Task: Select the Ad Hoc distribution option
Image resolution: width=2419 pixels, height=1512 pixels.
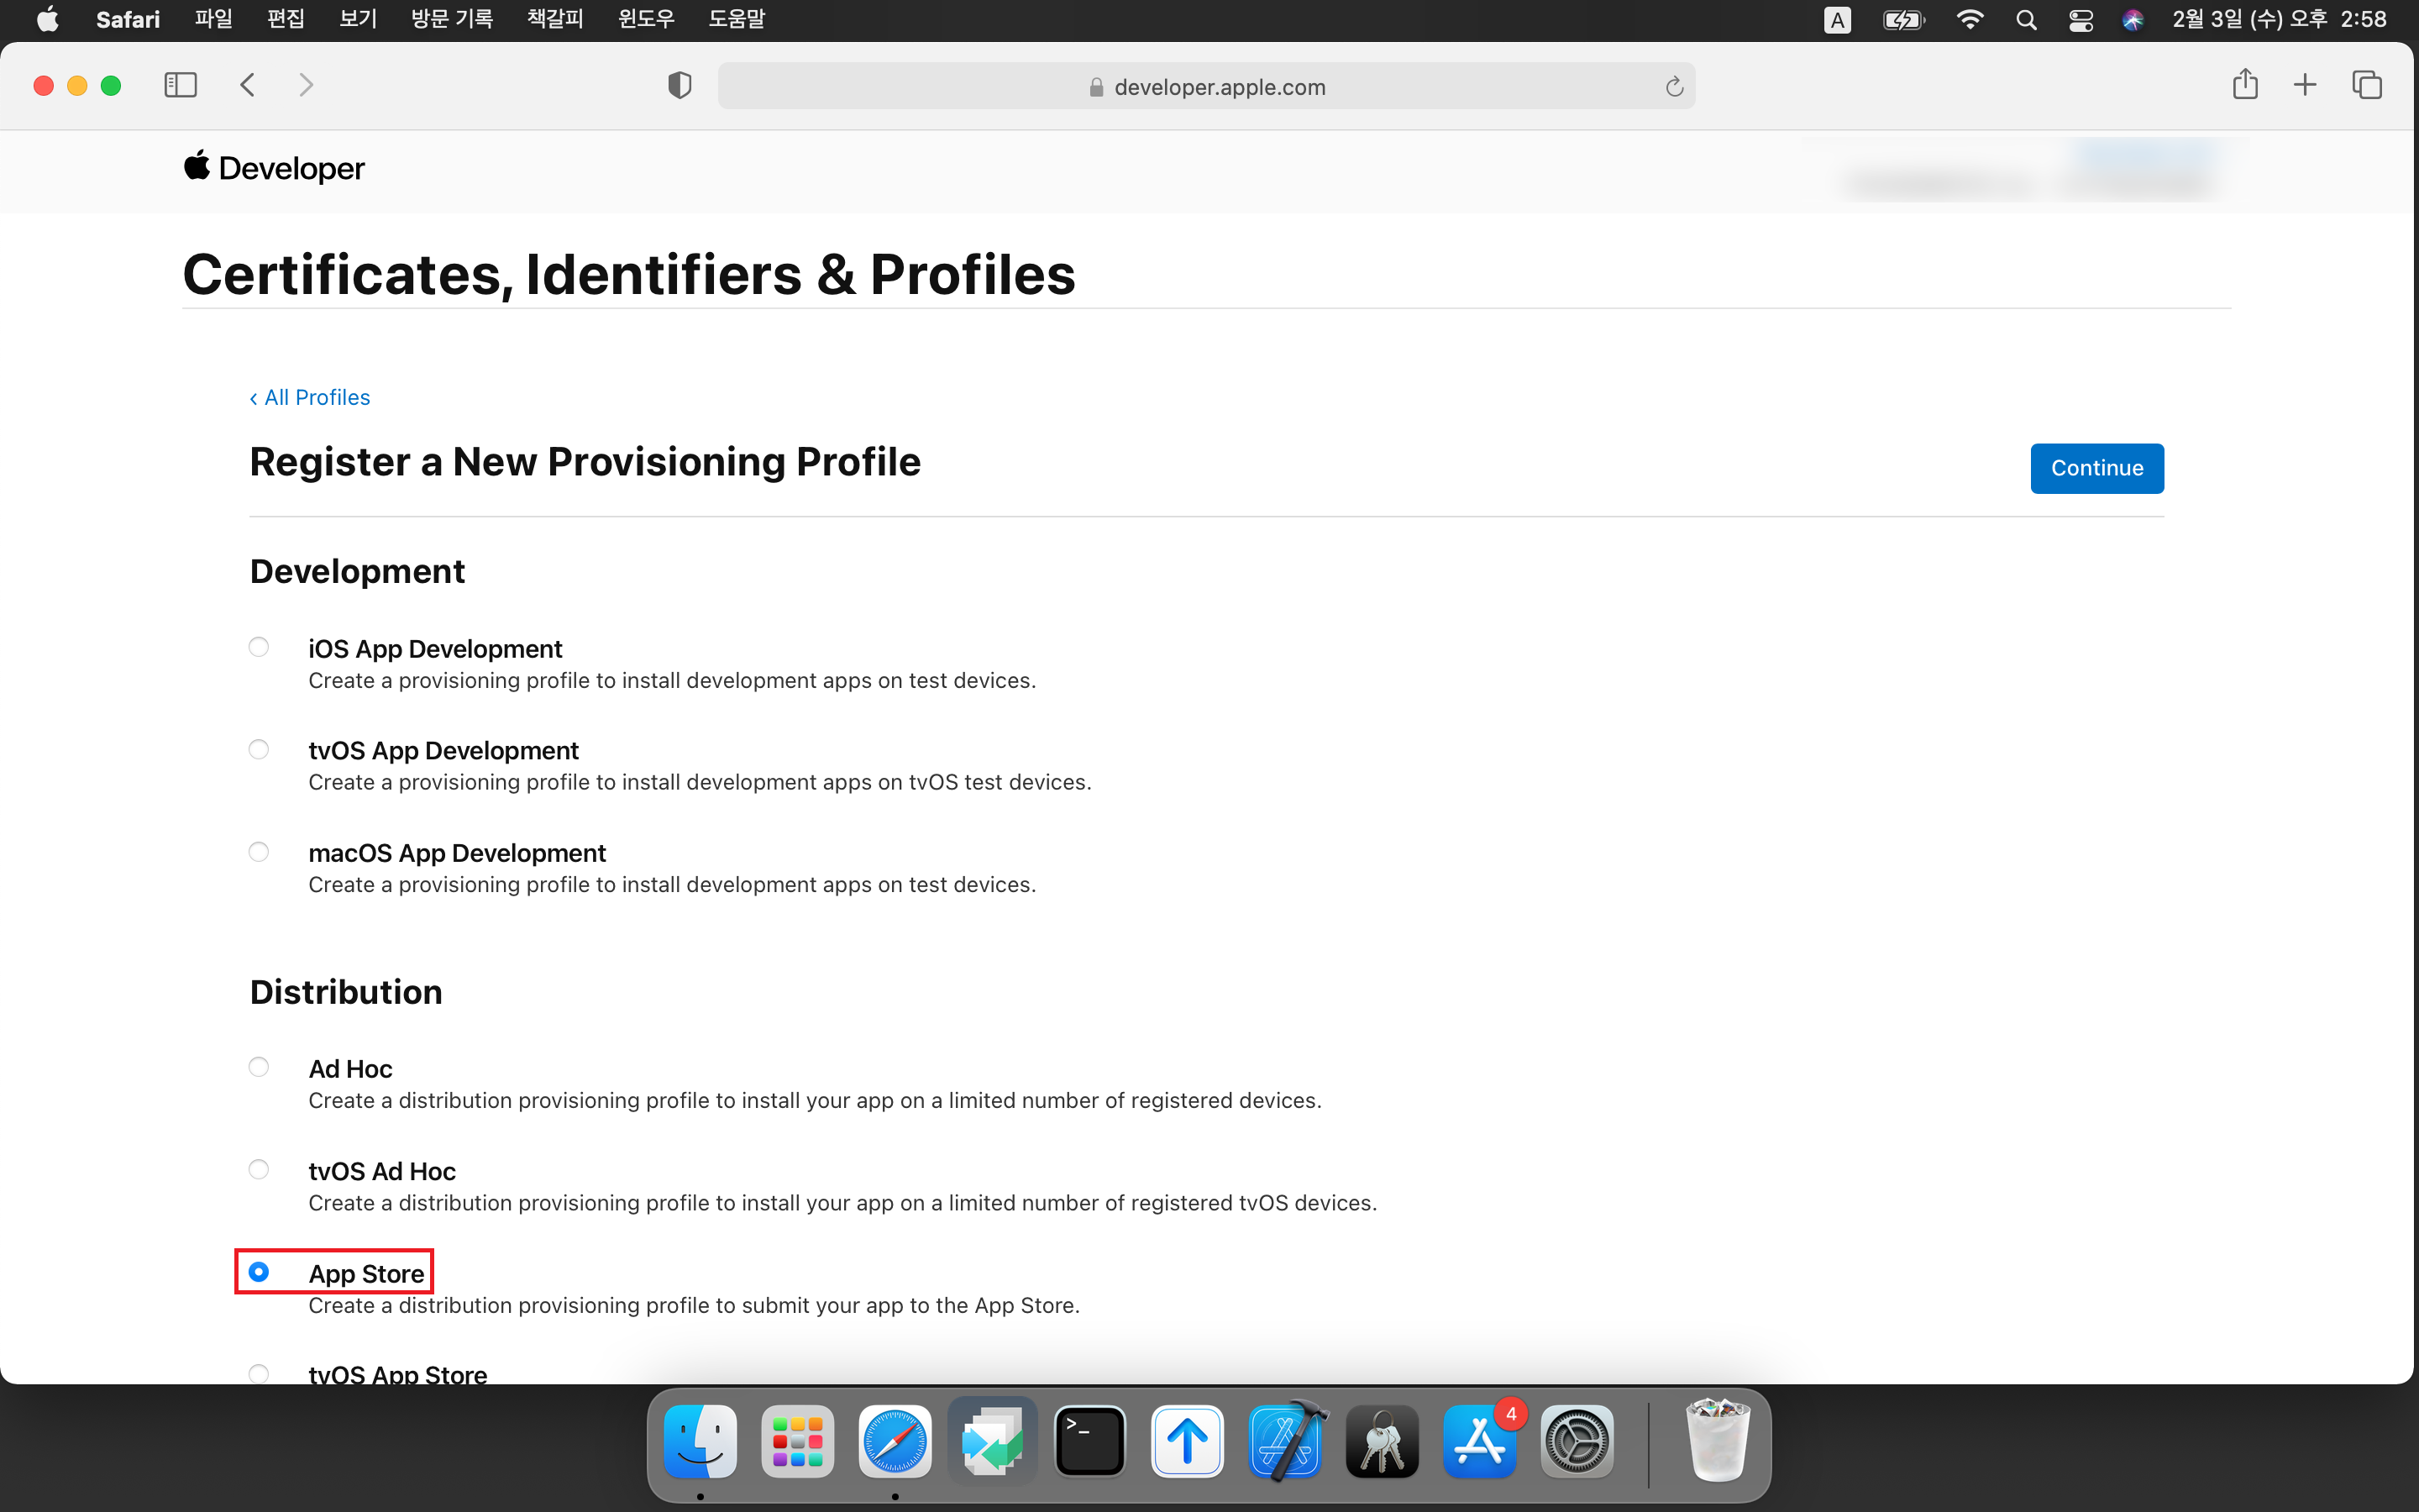Action: (259, 1067)
